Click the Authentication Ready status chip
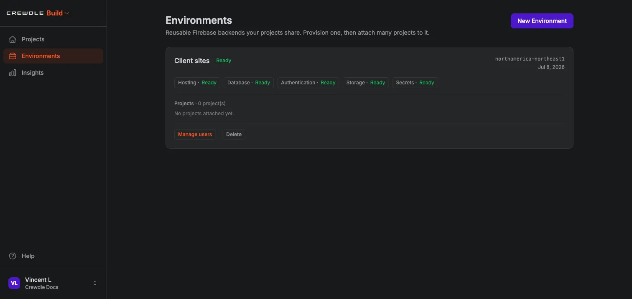 click(308, 83)
